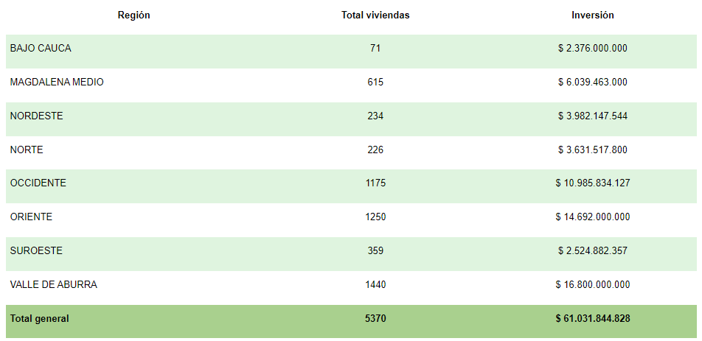The height and width of the screenshot is (341, 702).
Task: Select the NORDESTE row label
Action: pos(37,116)
